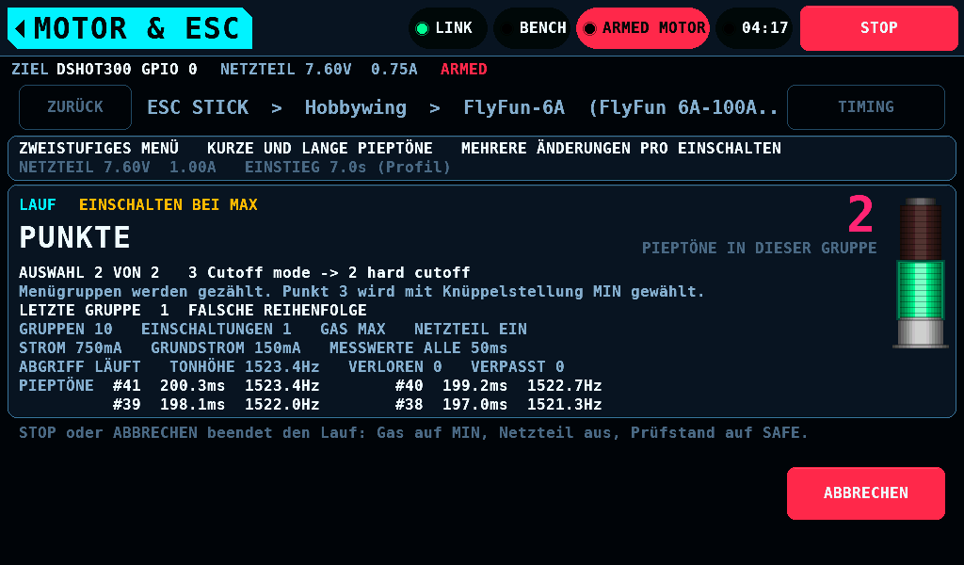Click the red ARMED status label
This screenshot has height=565, width=964.
(x=463, y=69)
